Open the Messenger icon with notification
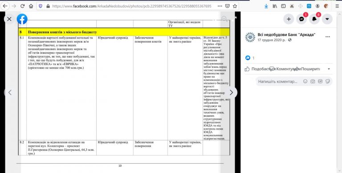This screenshot has height=173, width=342. click(301, 19)
